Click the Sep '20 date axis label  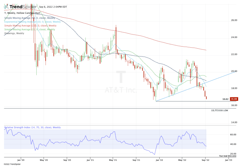[67, 160]
